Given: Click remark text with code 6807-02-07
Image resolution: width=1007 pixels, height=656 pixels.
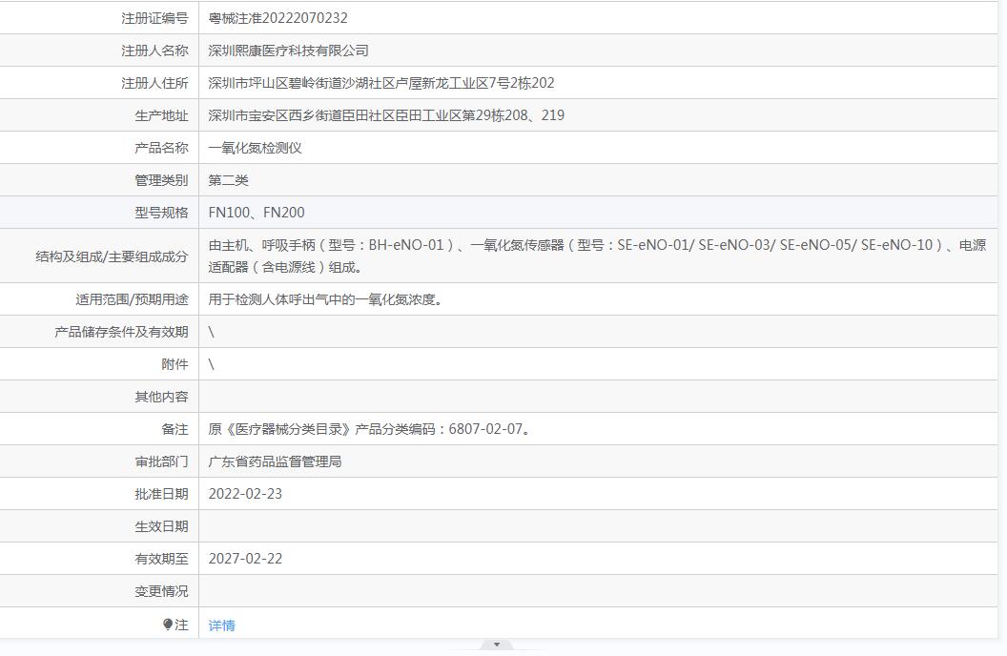Looking at the screenshot, I should [371, 429].
